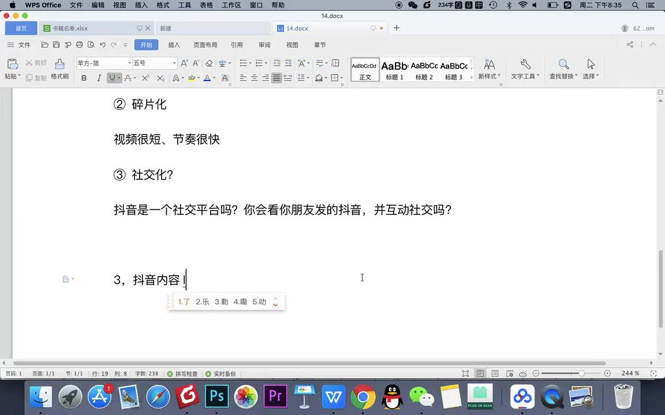Viewport: 665px width, 415px height.
Task: Apply the 正文 style
Action: (365, 70)
